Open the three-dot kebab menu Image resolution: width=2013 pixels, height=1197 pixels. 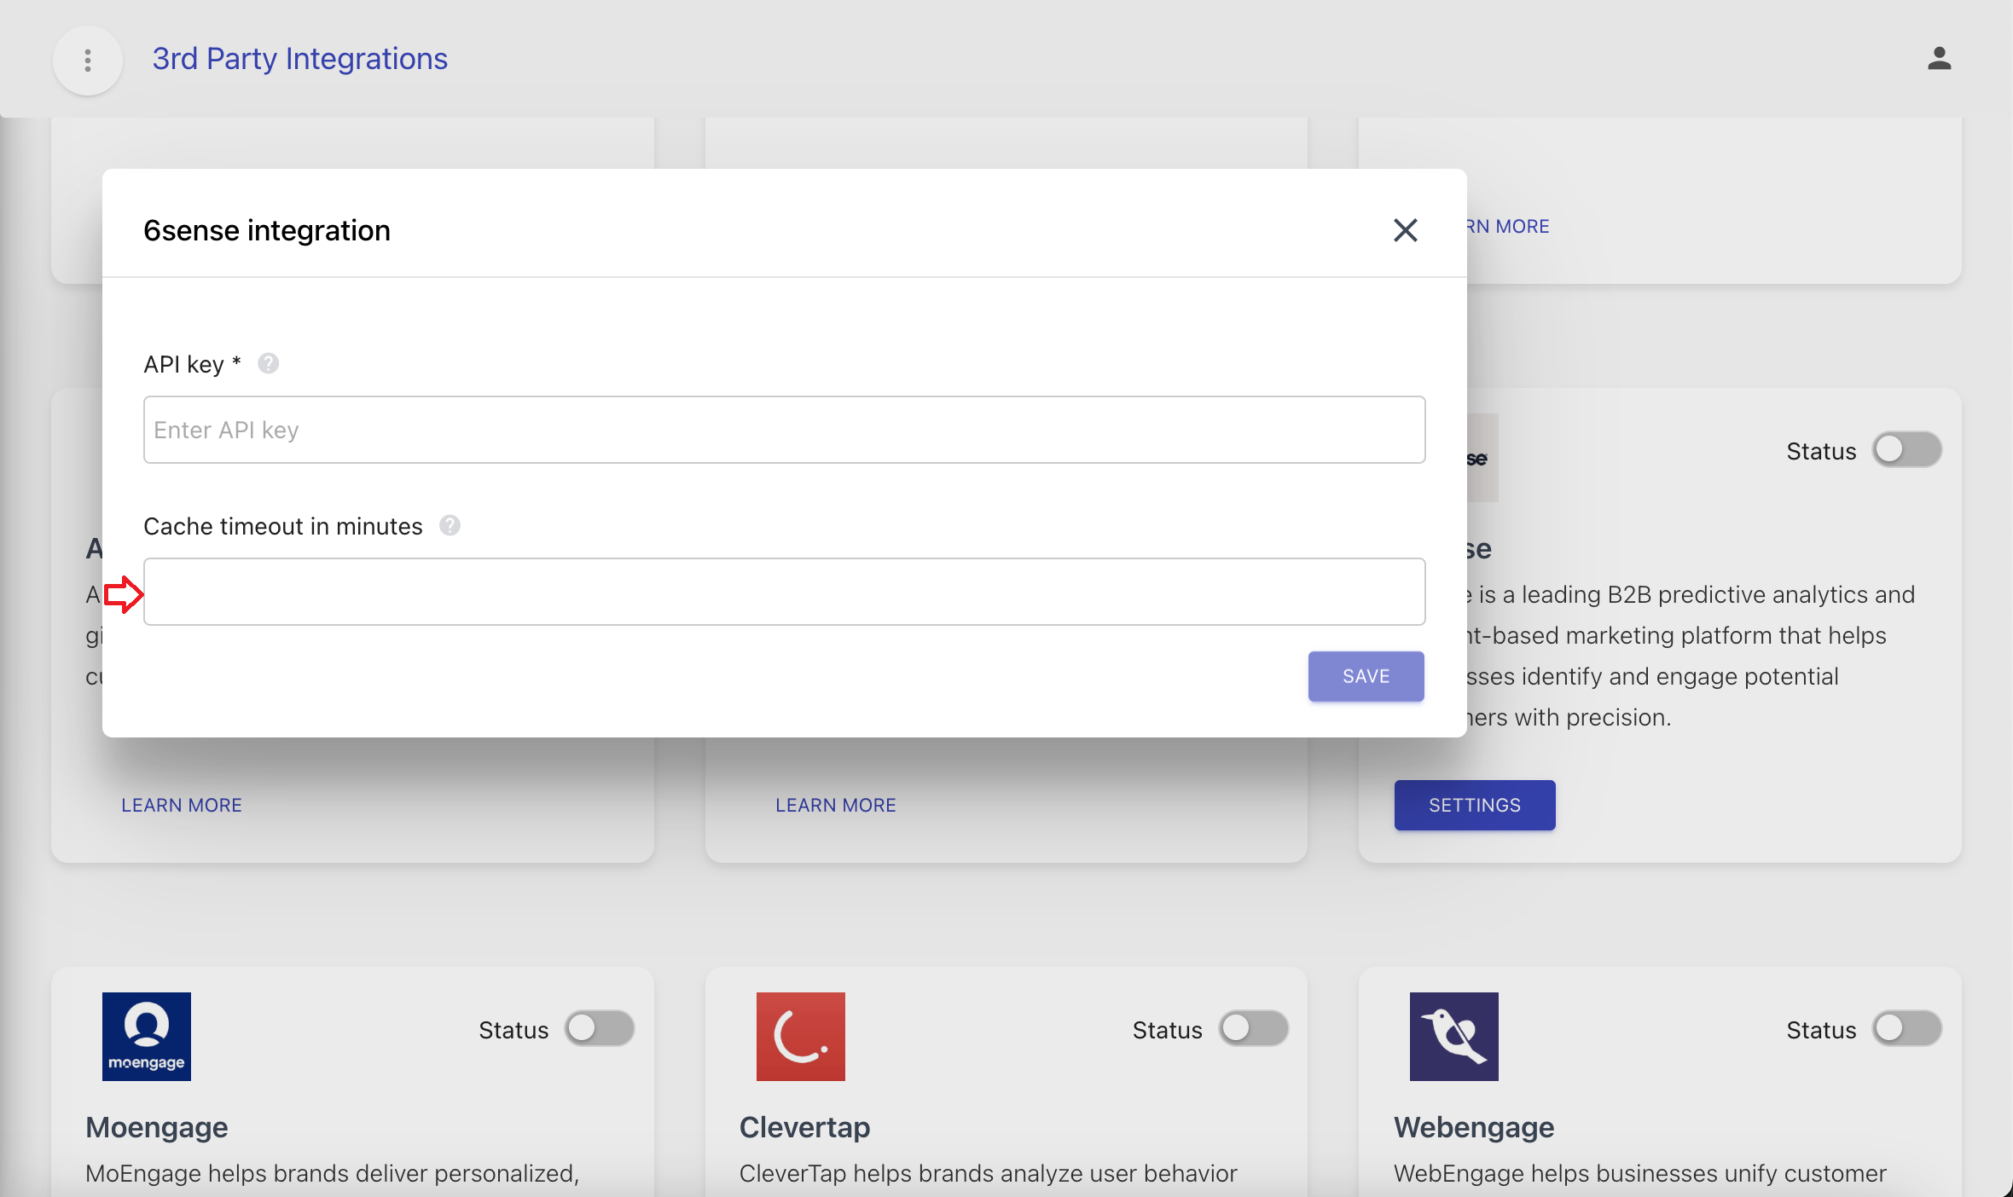tap(88, 60)
